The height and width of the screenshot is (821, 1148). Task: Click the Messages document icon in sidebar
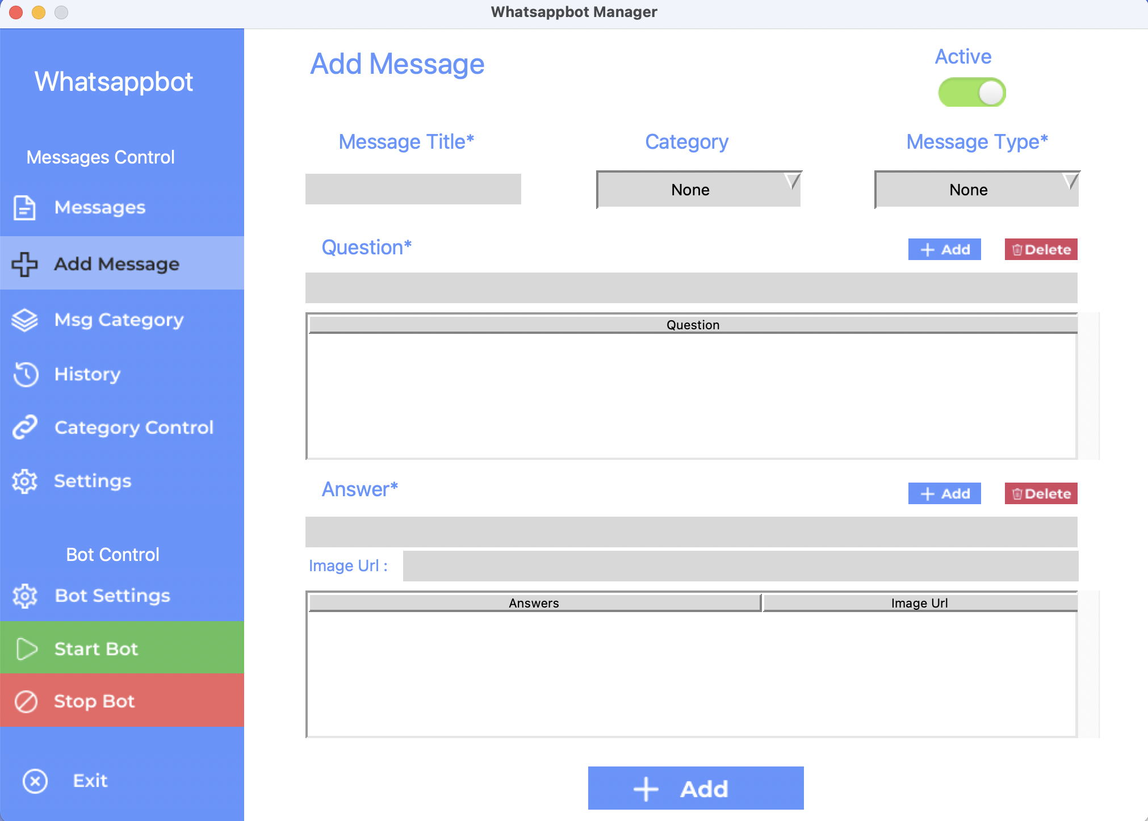24,208
